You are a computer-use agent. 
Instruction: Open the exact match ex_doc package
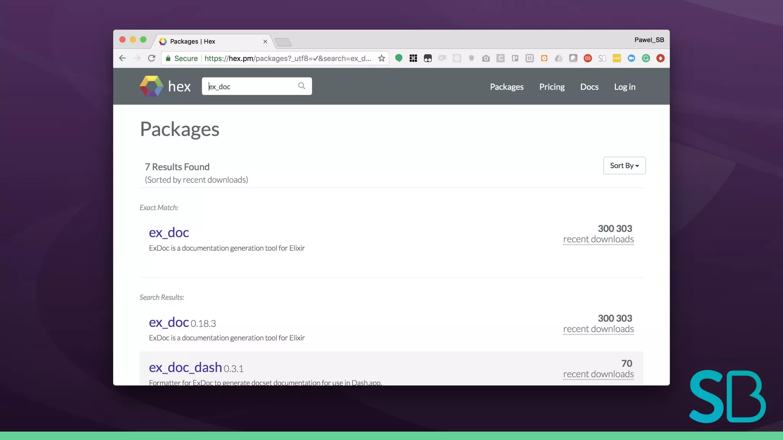(x=169, y=232)
